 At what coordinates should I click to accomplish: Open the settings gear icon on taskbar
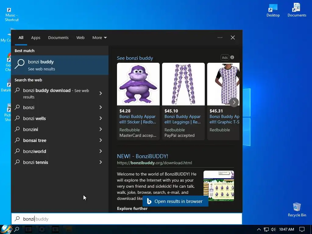42,229
